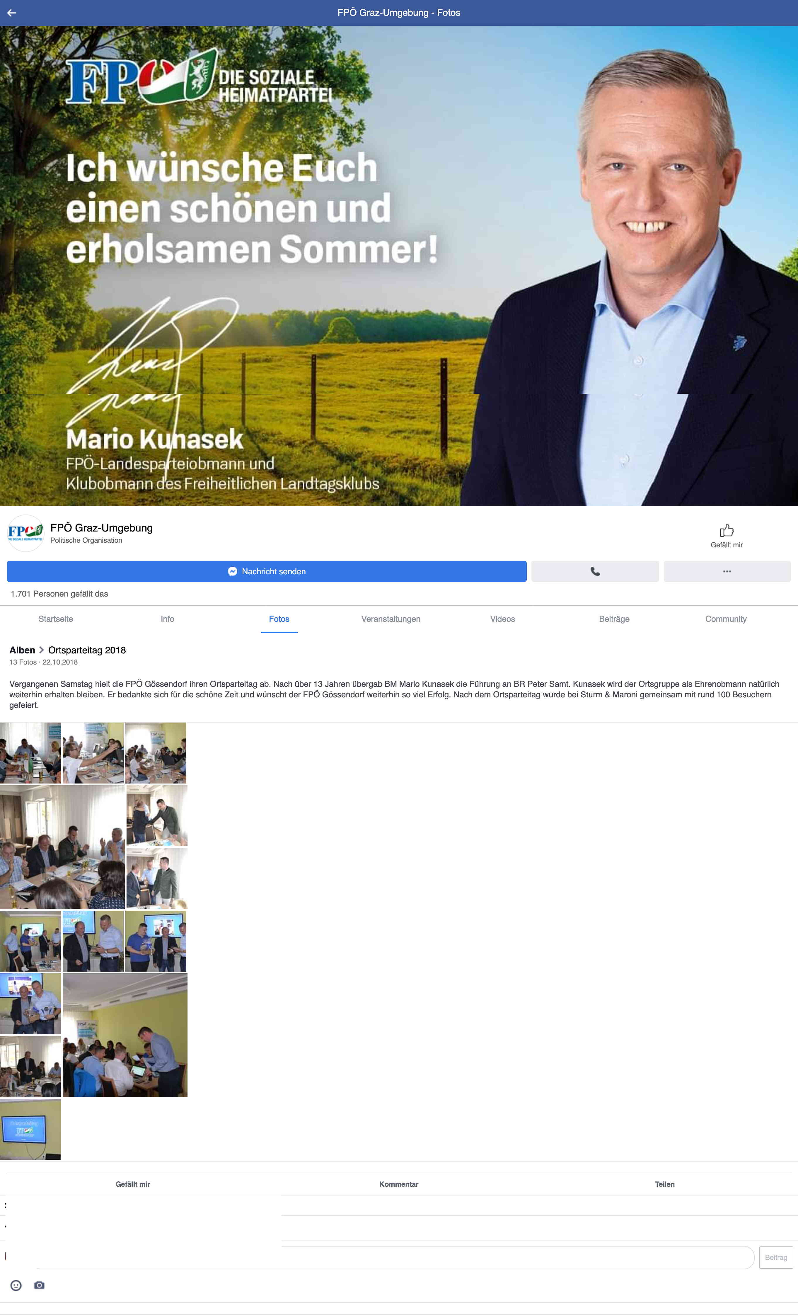Open the Ortsparteitag screen photo thumbnail
This screenshot has height=1315, width=798.
[x=30, y=1130]
